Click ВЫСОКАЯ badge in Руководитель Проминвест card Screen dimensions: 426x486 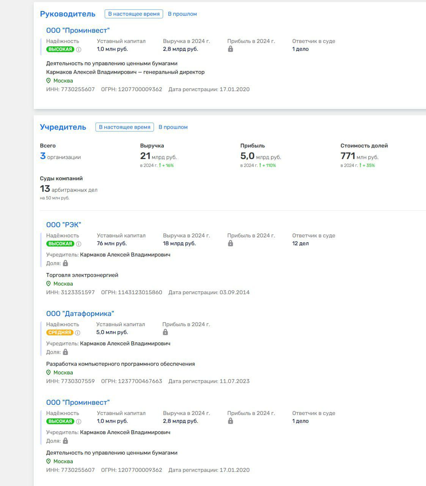point(60,49)
